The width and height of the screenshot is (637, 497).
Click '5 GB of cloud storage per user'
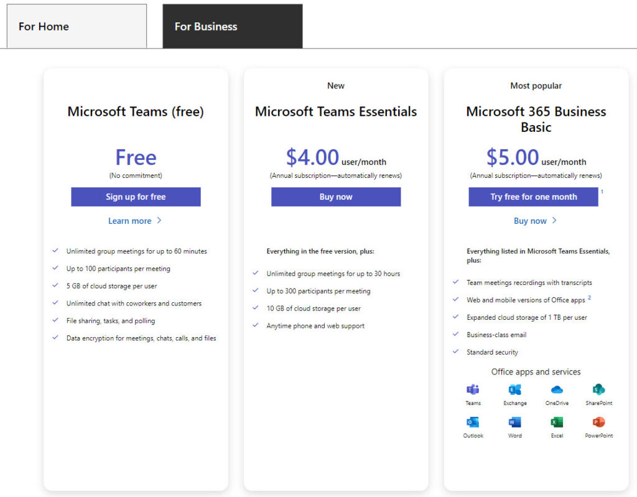(x=112, y=286)
